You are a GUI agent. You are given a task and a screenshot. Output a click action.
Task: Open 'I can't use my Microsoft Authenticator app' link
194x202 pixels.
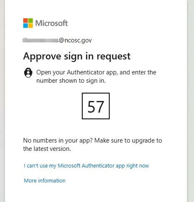pyautogui.click(x=86, y=166)
